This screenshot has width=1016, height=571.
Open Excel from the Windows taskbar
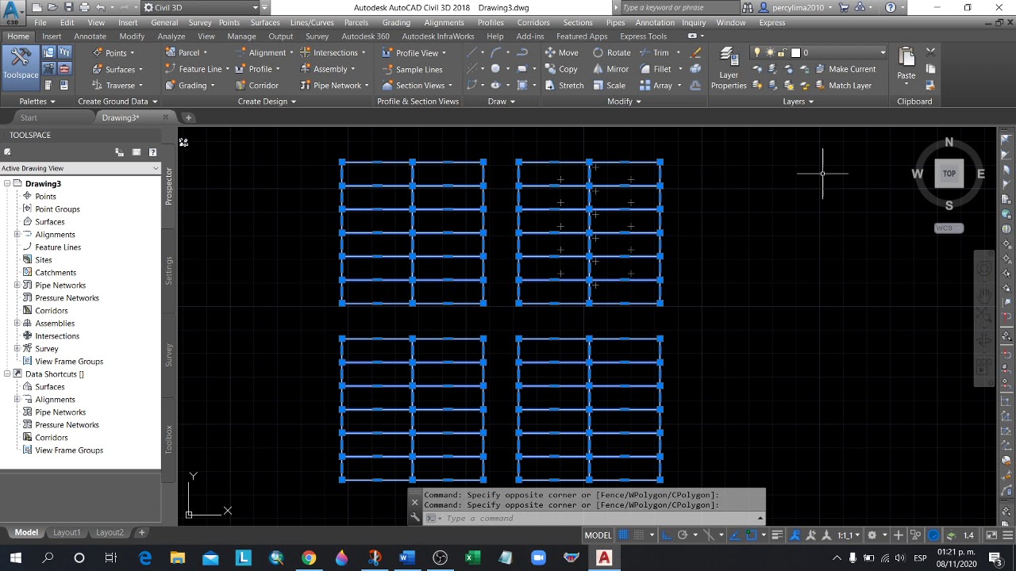click(471, 558)
